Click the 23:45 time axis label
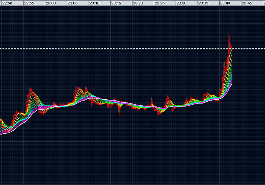This screenshot has width=265, height=185. (x=247, y=3)
